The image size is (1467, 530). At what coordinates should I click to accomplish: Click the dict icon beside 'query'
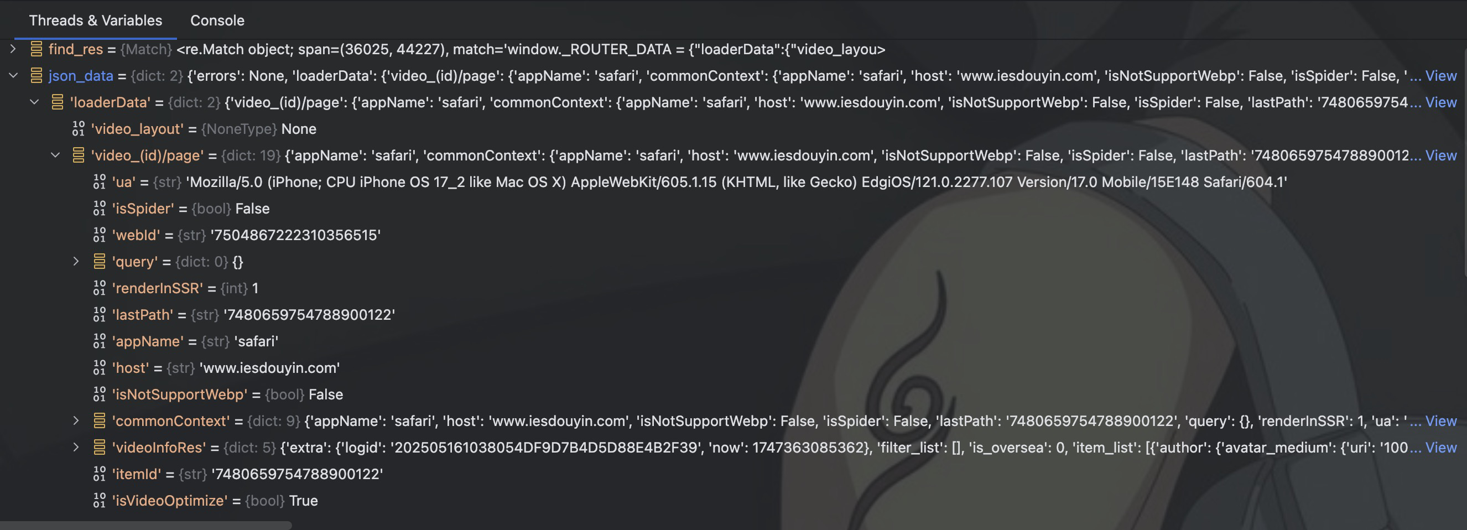[99, 261]
